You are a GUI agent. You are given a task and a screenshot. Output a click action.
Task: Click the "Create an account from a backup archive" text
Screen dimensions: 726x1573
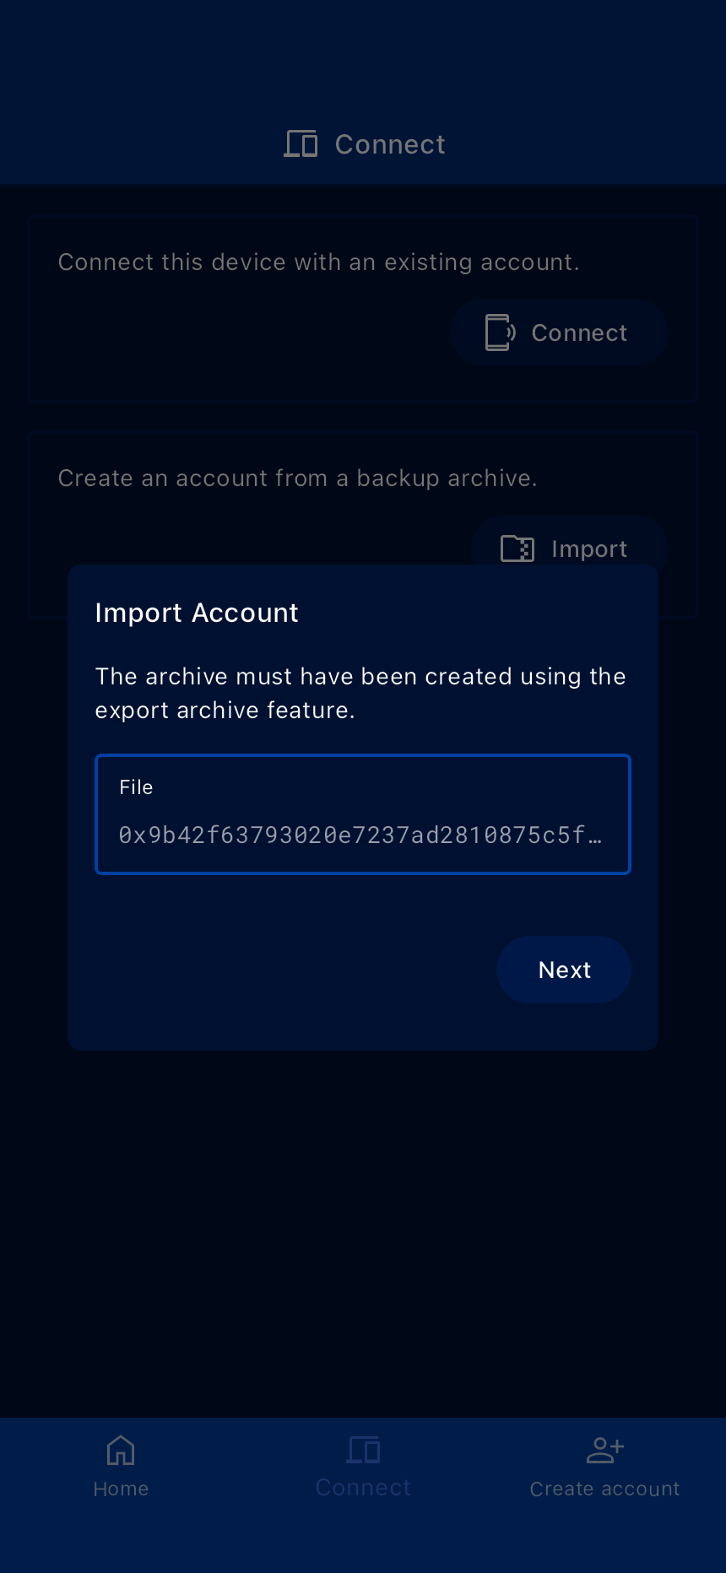coord(297,478)
